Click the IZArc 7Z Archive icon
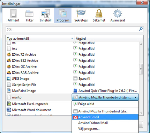 (9, 55)
